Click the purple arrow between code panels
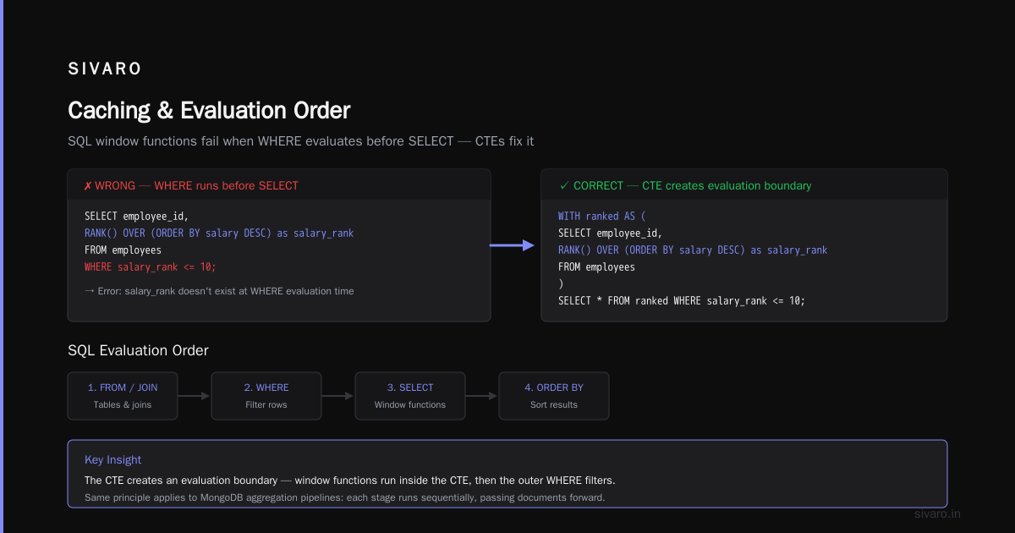This screenshot has width=1015, height=533. (513, 245)
